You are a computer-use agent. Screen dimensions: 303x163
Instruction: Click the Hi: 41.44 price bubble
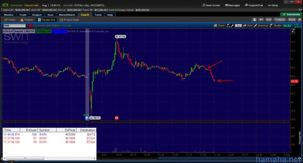120,37
